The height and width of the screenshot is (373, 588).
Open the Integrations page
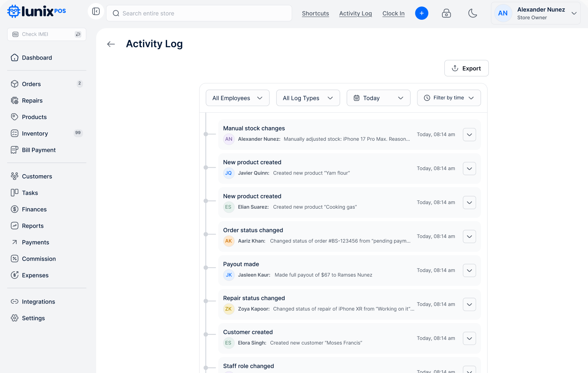pyautogui.click(x=38, y=302)
